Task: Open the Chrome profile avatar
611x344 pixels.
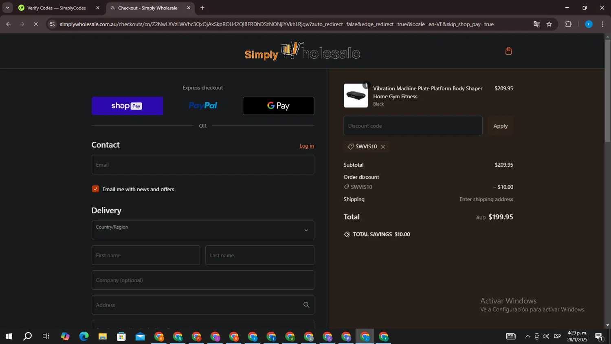Action: coord(589,24)
